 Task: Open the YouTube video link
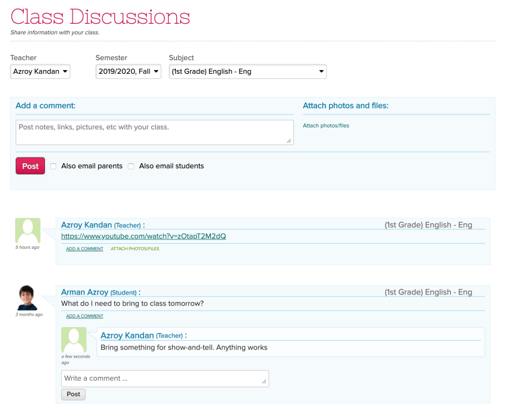click(143, 236)
